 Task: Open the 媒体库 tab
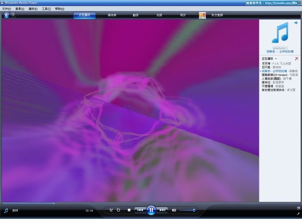click(112, 15)
